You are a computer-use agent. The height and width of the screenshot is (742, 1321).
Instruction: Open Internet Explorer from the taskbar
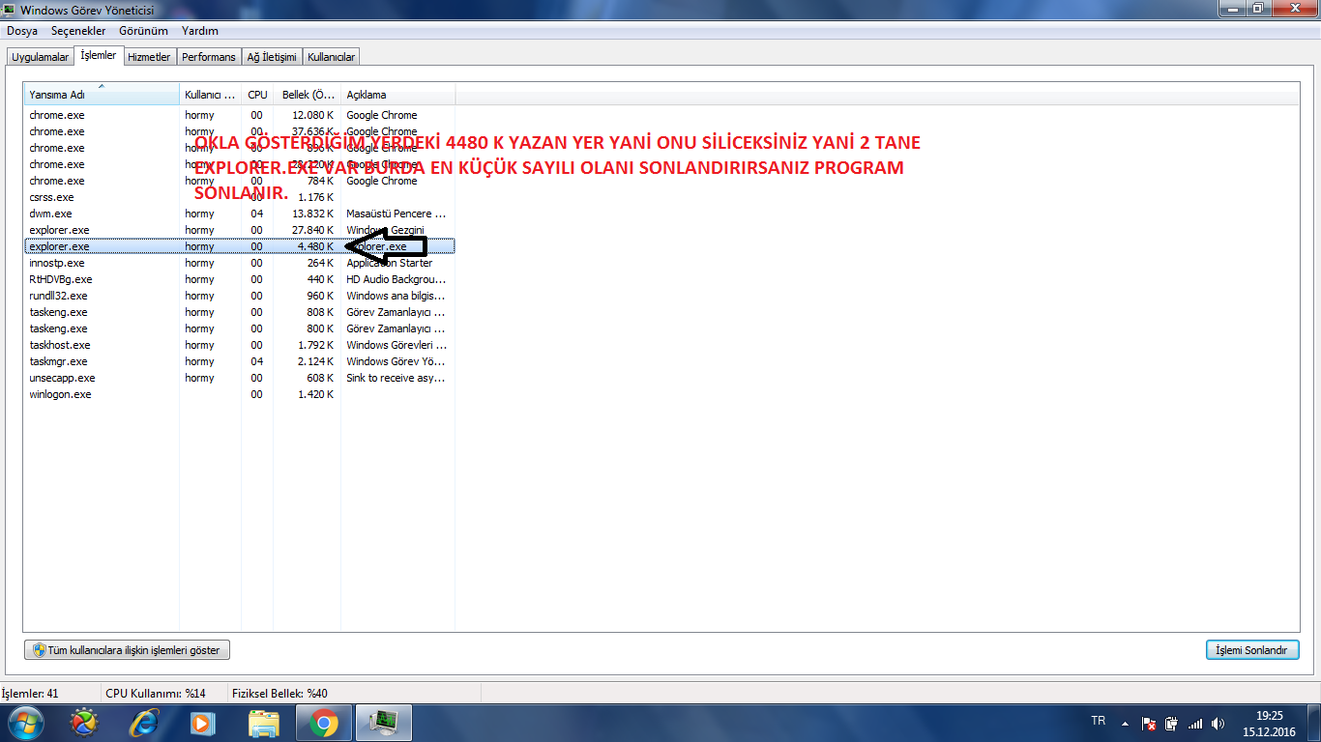point(144,723)
